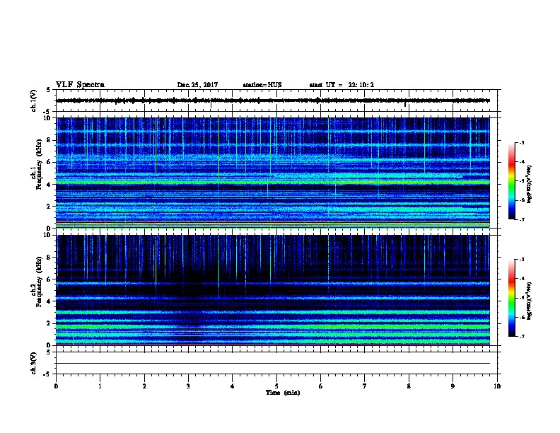Click the "-7" tick on ch.2 color bar
The height and width of the screenshot is (433, 560).
tap(522, 337)
